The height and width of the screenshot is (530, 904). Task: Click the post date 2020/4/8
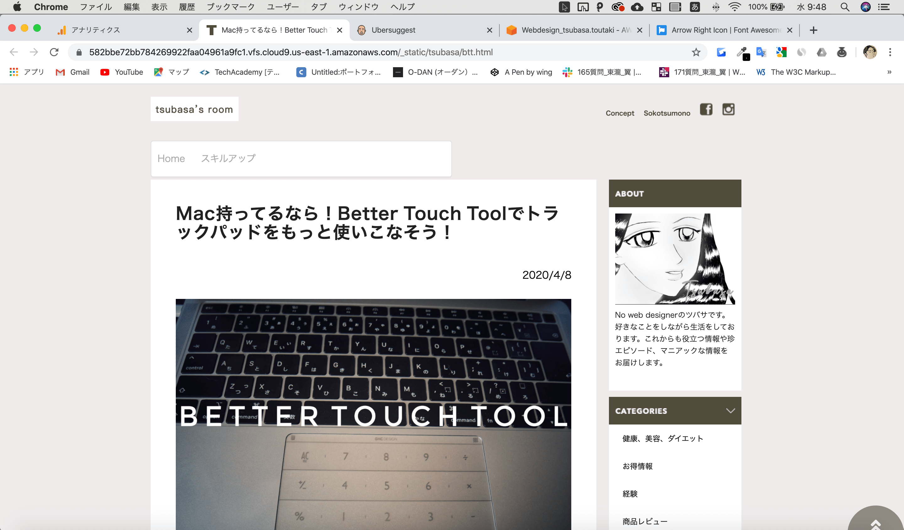pyautogui.click(x=547, y=275)
